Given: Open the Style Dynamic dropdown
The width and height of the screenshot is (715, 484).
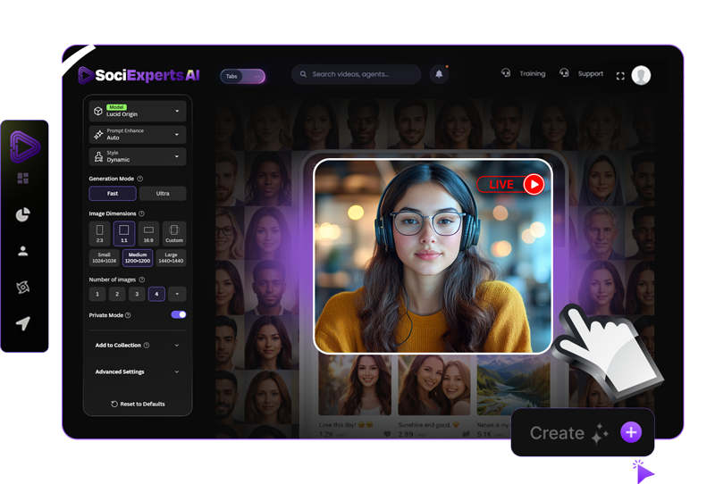Looking at the screenshot, I should click(138, 156).
